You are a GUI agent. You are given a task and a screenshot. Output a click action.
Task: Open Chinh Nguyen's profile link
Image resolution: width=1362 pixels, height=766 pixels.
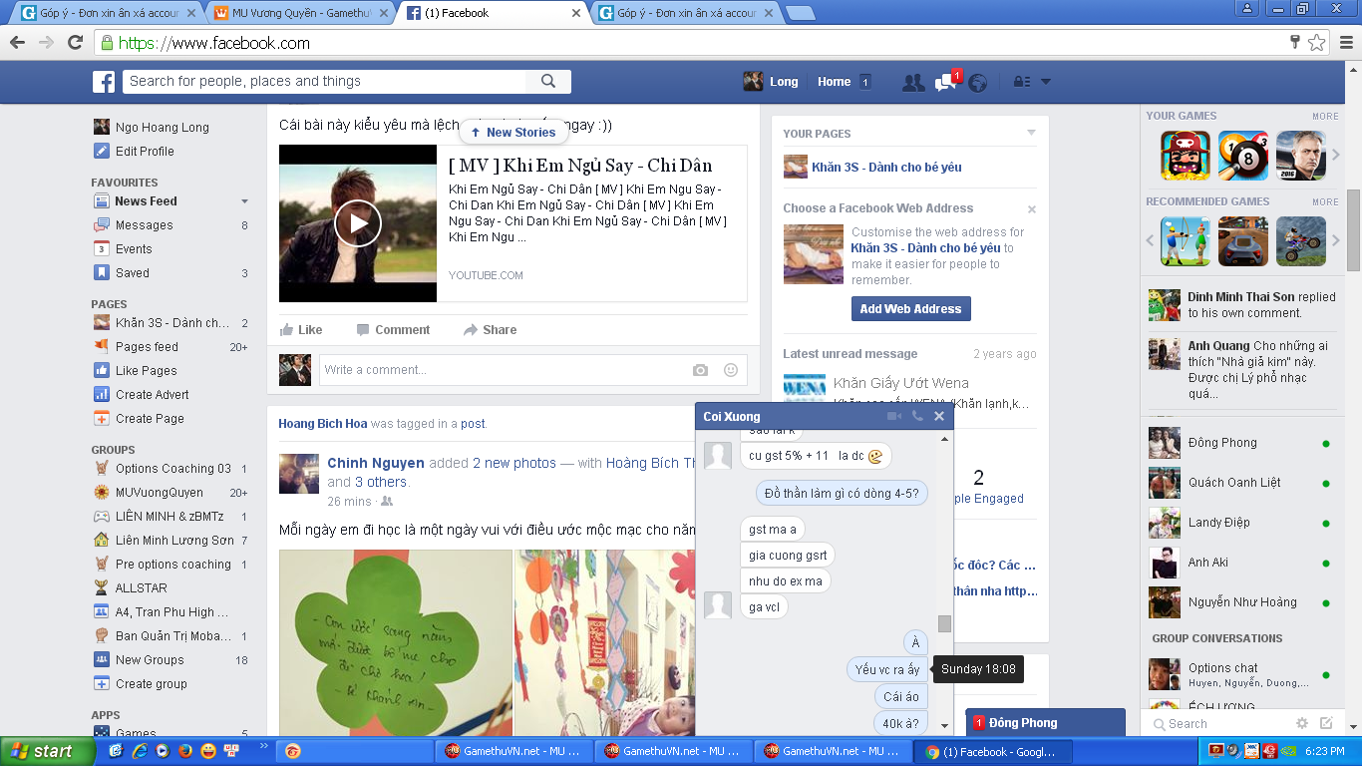coord(376,463)
